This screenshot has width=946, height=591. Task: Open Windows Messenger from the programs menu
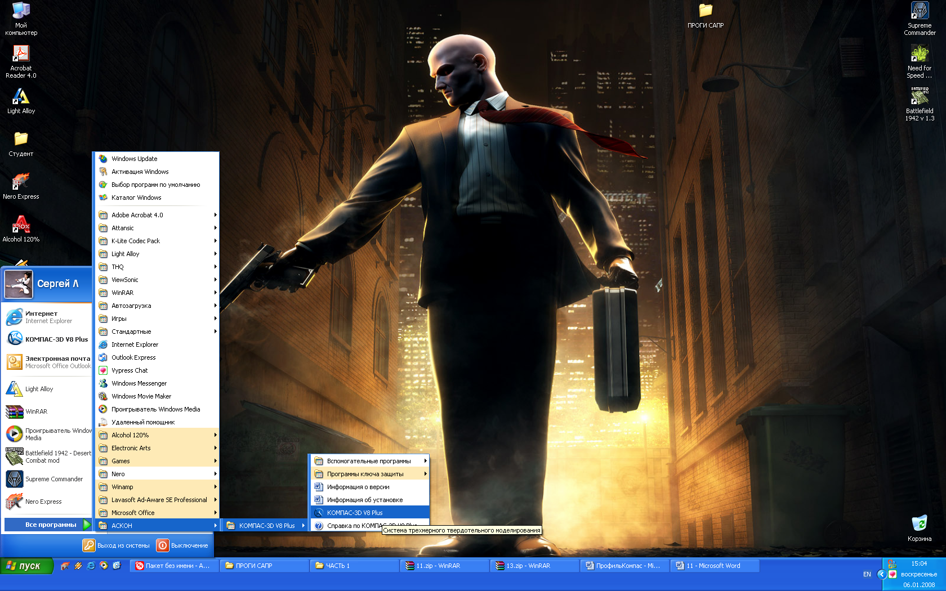point(157,383)
